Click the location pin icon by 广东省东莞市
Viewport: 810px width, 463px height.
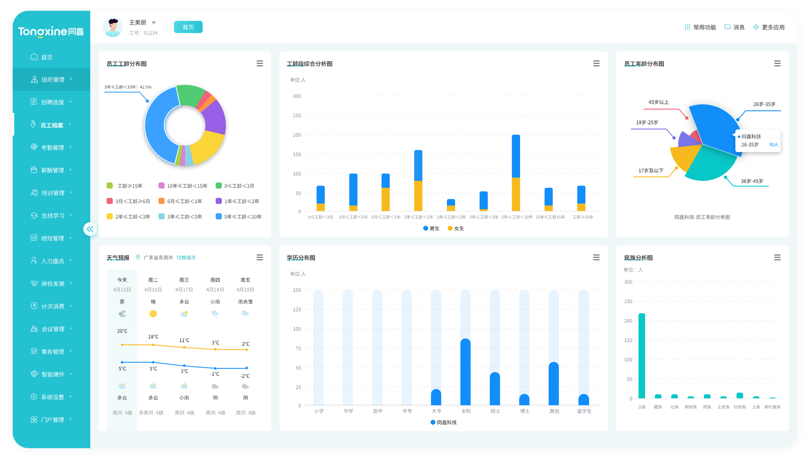point(138,258)
